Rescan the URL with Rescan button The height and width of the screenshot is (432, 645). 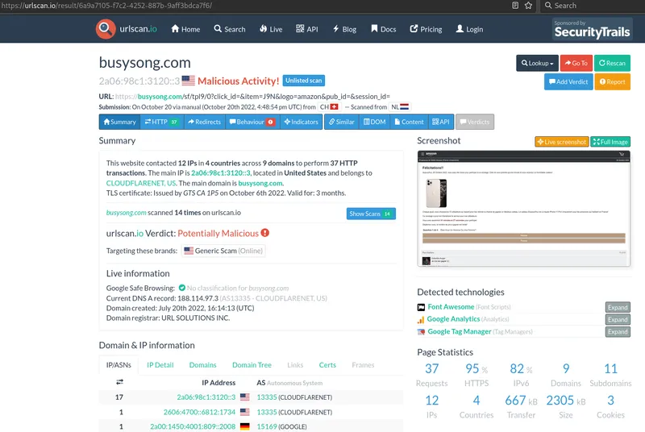[612, 63]
